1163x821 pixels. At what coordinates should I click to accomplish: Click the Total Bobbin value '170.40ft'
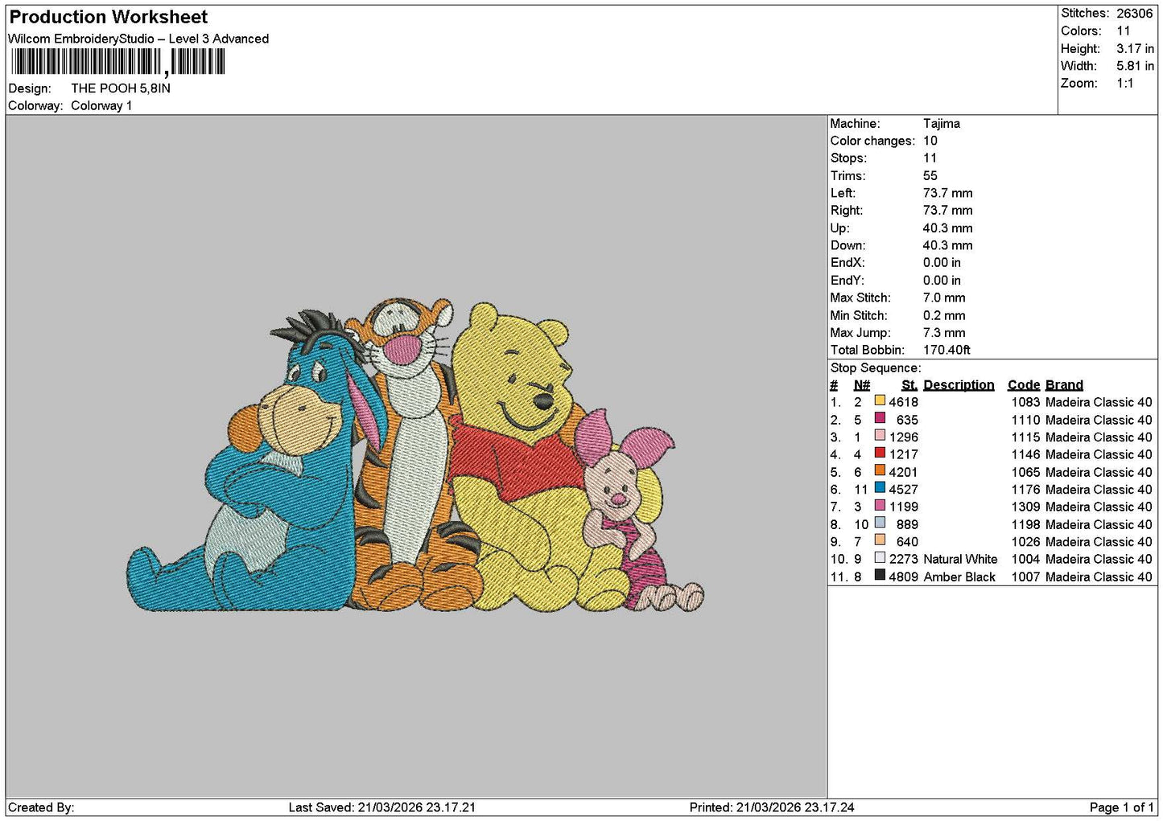click(946, 350)
